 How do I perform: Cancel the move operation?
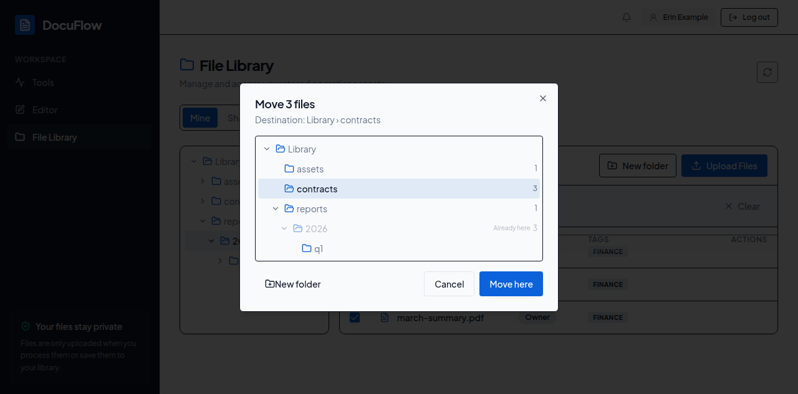[449, 284]
